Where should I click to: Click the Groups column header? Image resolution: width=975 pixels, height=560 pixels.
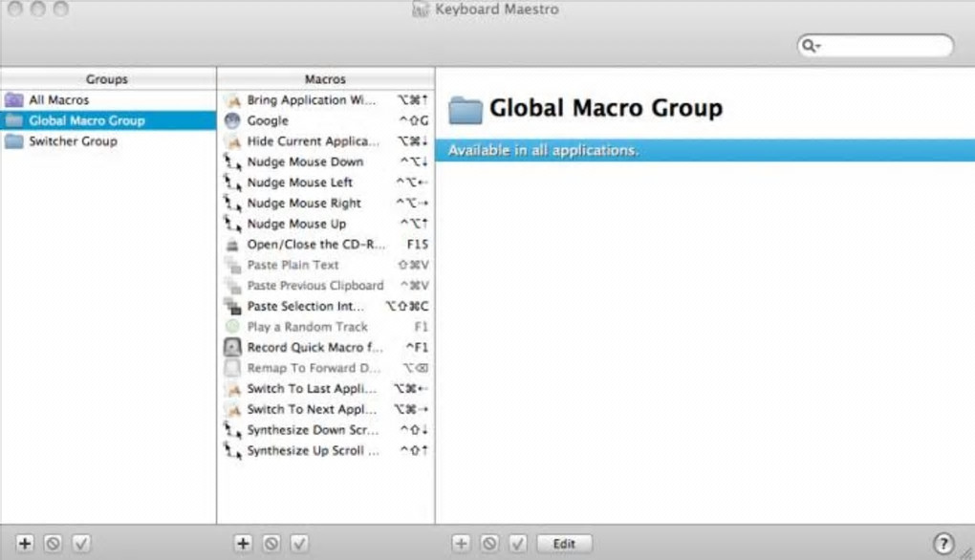click(x=107, y=79)
